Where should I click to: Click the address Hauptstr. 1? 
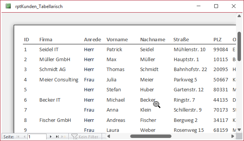(186, 60)
